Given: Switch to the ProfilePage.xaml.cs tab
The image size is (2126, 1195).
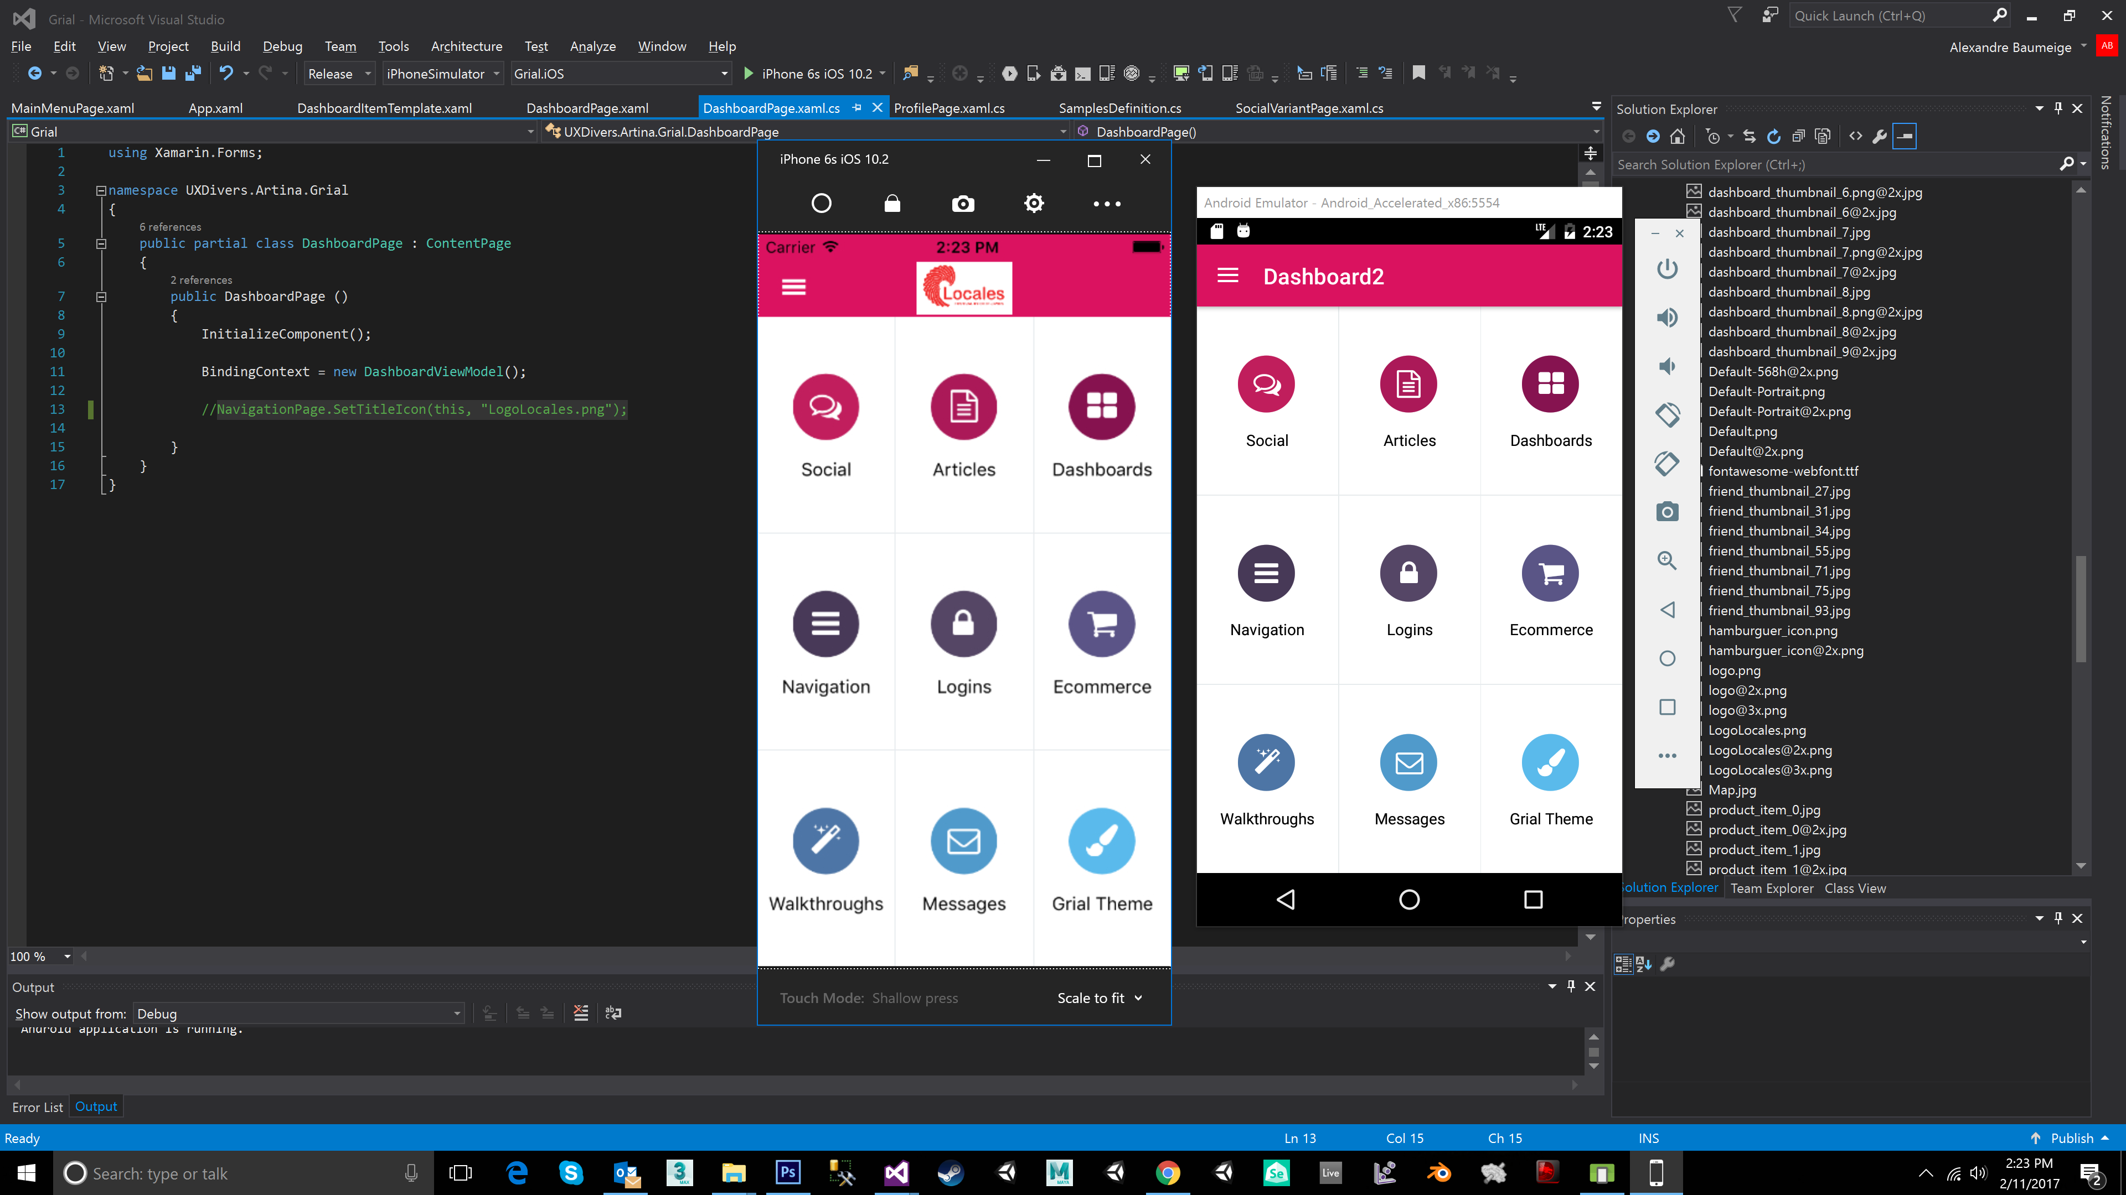Looking at the screenshot, I should click(948, 108).
